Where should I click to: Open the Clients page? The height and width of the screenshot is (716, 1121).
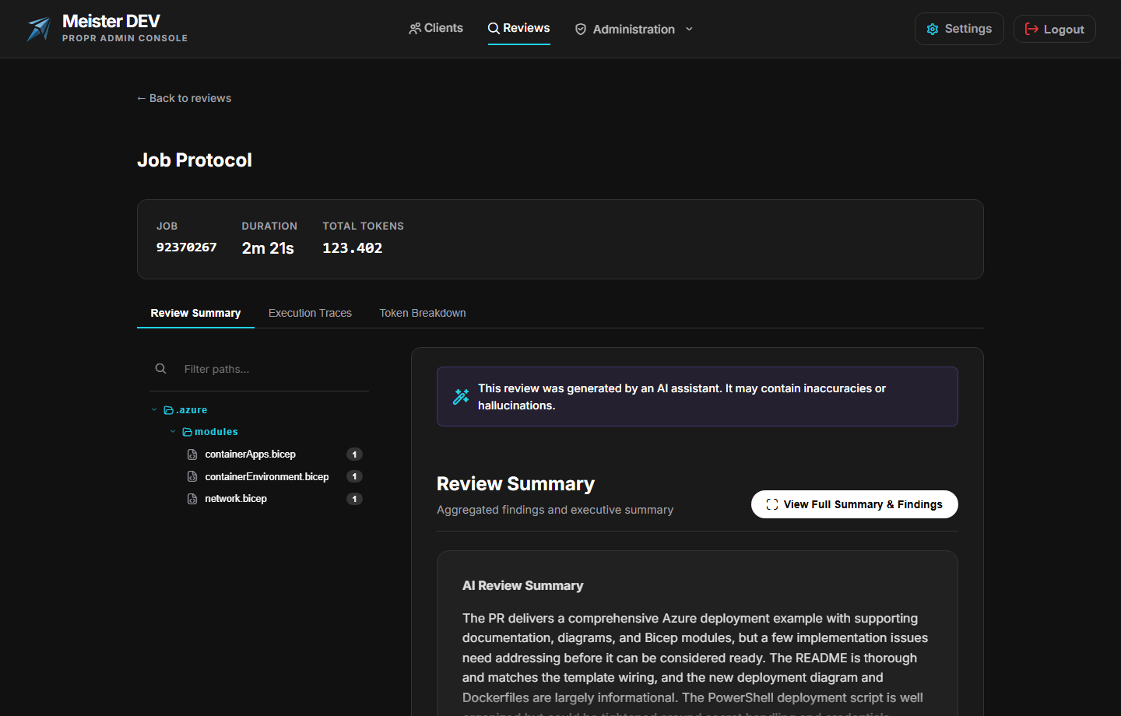coord(436,28)
